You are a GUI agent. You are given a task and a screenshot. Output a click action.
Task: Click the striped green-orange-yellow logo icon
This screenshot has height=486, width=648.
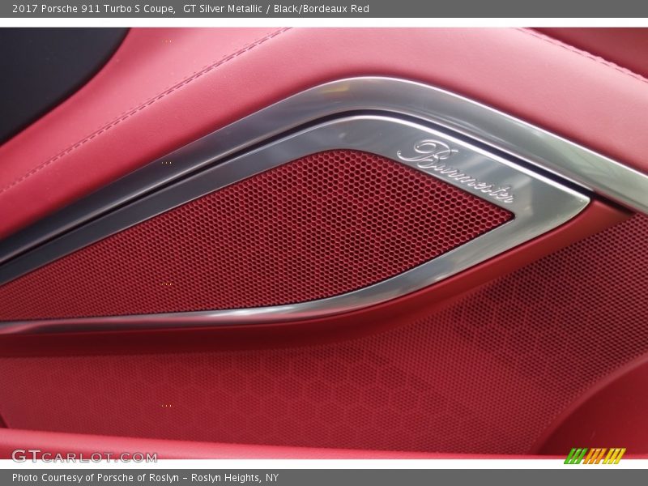coord(595,456)
